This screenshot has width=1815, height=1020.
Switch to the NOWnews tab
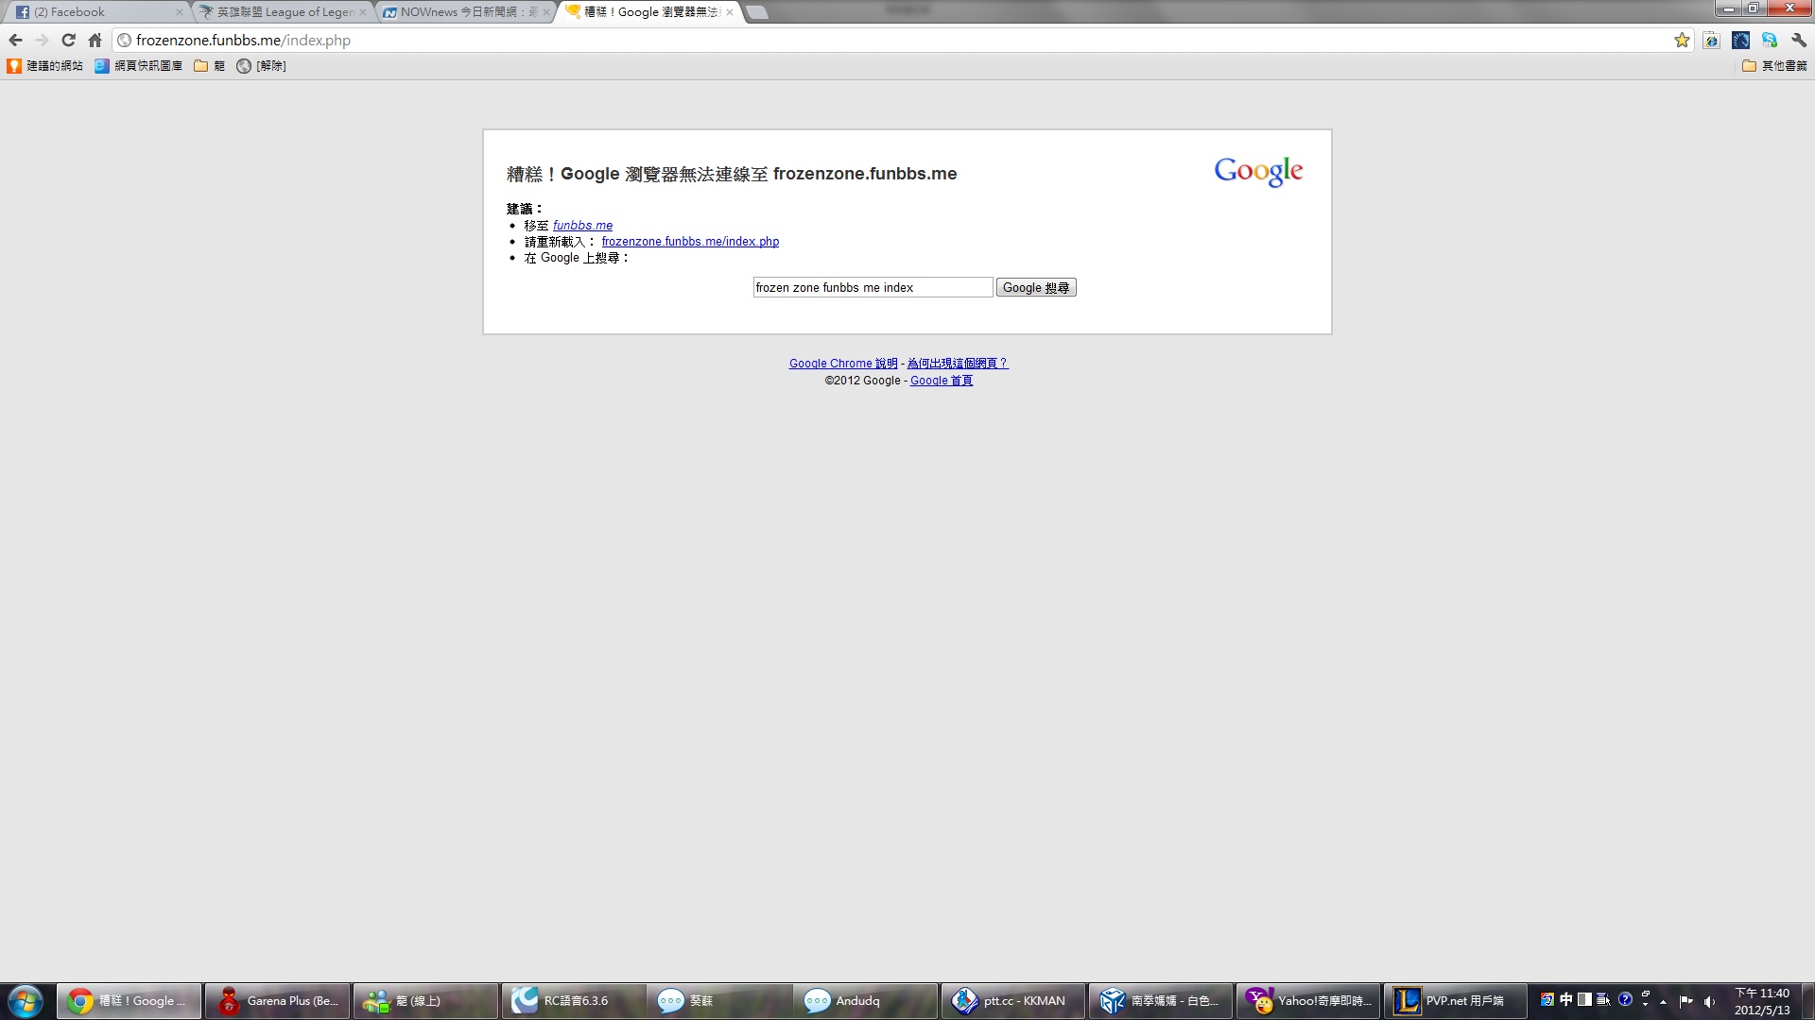[x=463, y=11]
